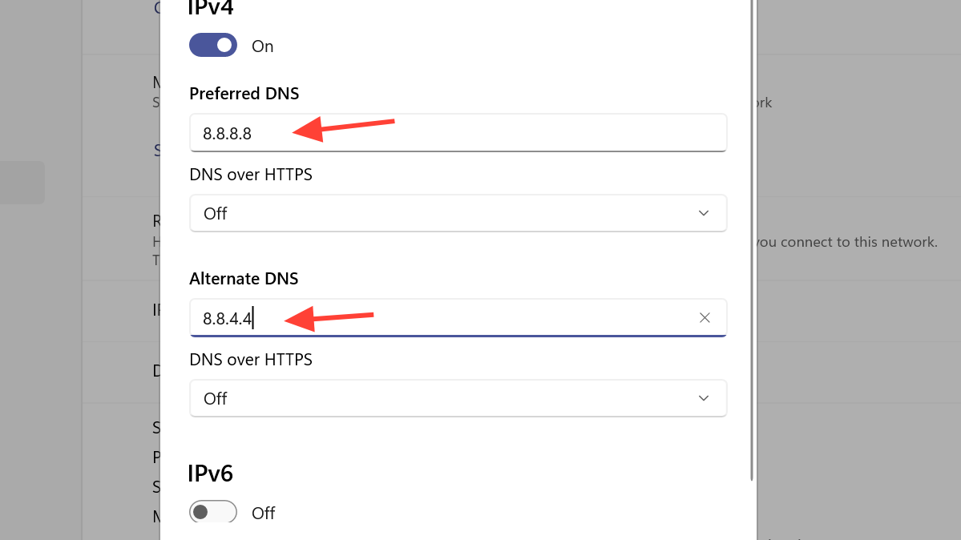
Task: Turn off the IPv4 toggle switch
Action: pyautogui.click(x=213, y=46)
